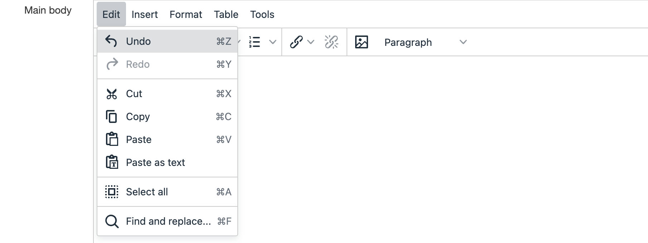Click the scissors icon for Cut
Image resolution: width=648 pixels, height=243 pixels.
(x=111, y=94)
